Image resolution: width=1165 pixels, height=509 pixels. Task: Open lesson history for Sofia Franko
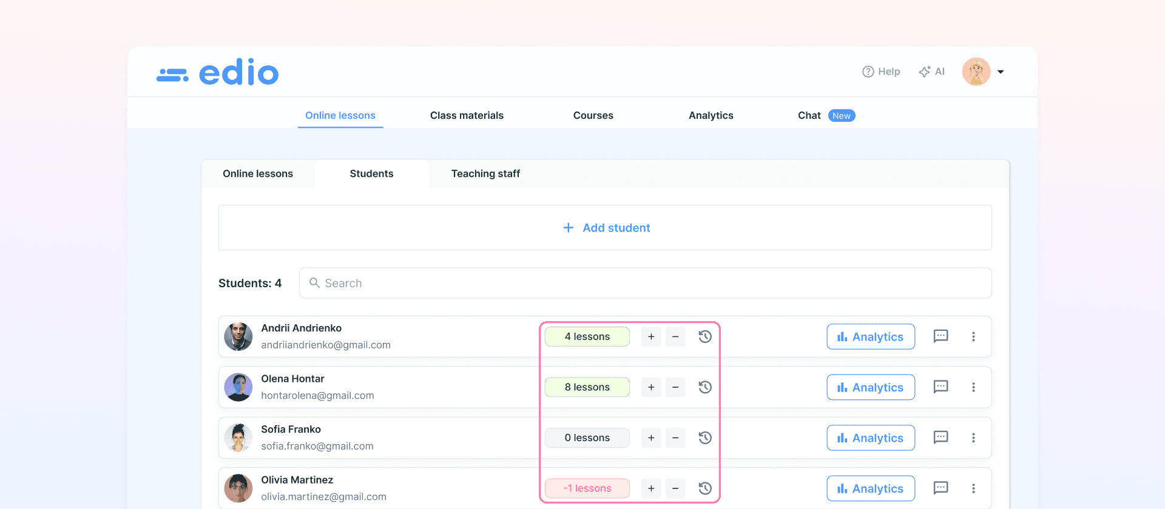(x=704, y=437)
